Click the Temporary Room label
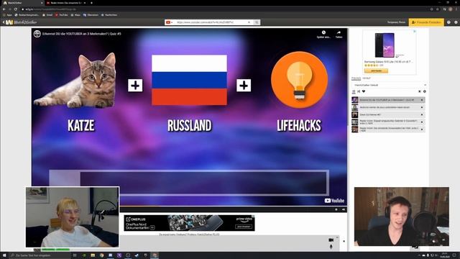 pos(396,22)
